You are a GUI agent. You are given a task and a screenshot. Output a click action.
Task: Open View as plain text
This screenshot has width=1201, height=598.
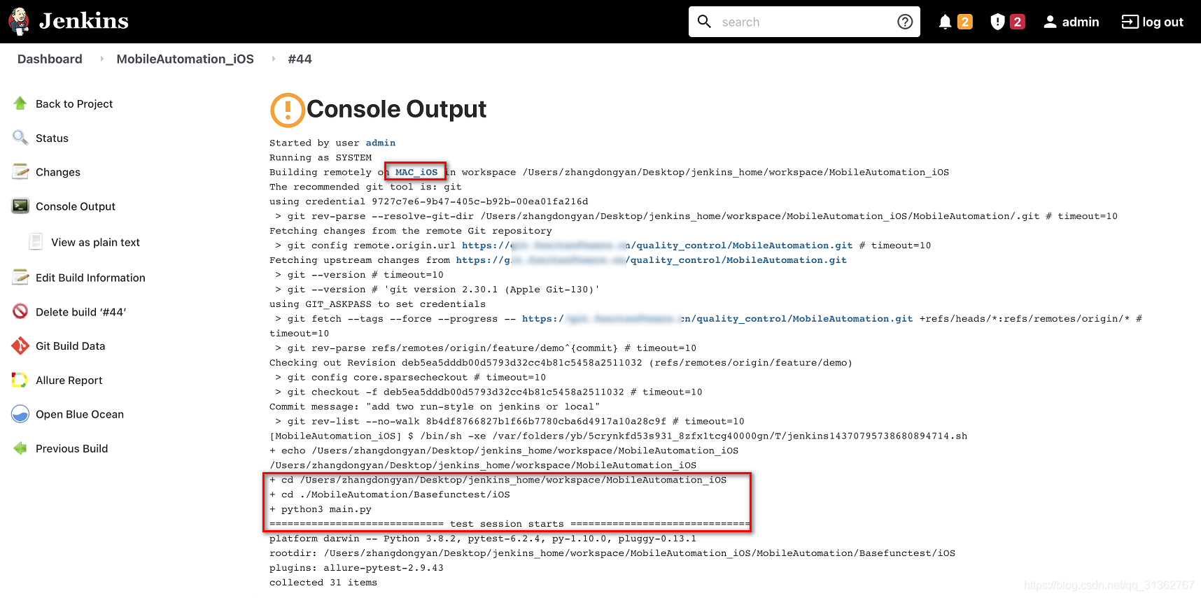[95, 242]
